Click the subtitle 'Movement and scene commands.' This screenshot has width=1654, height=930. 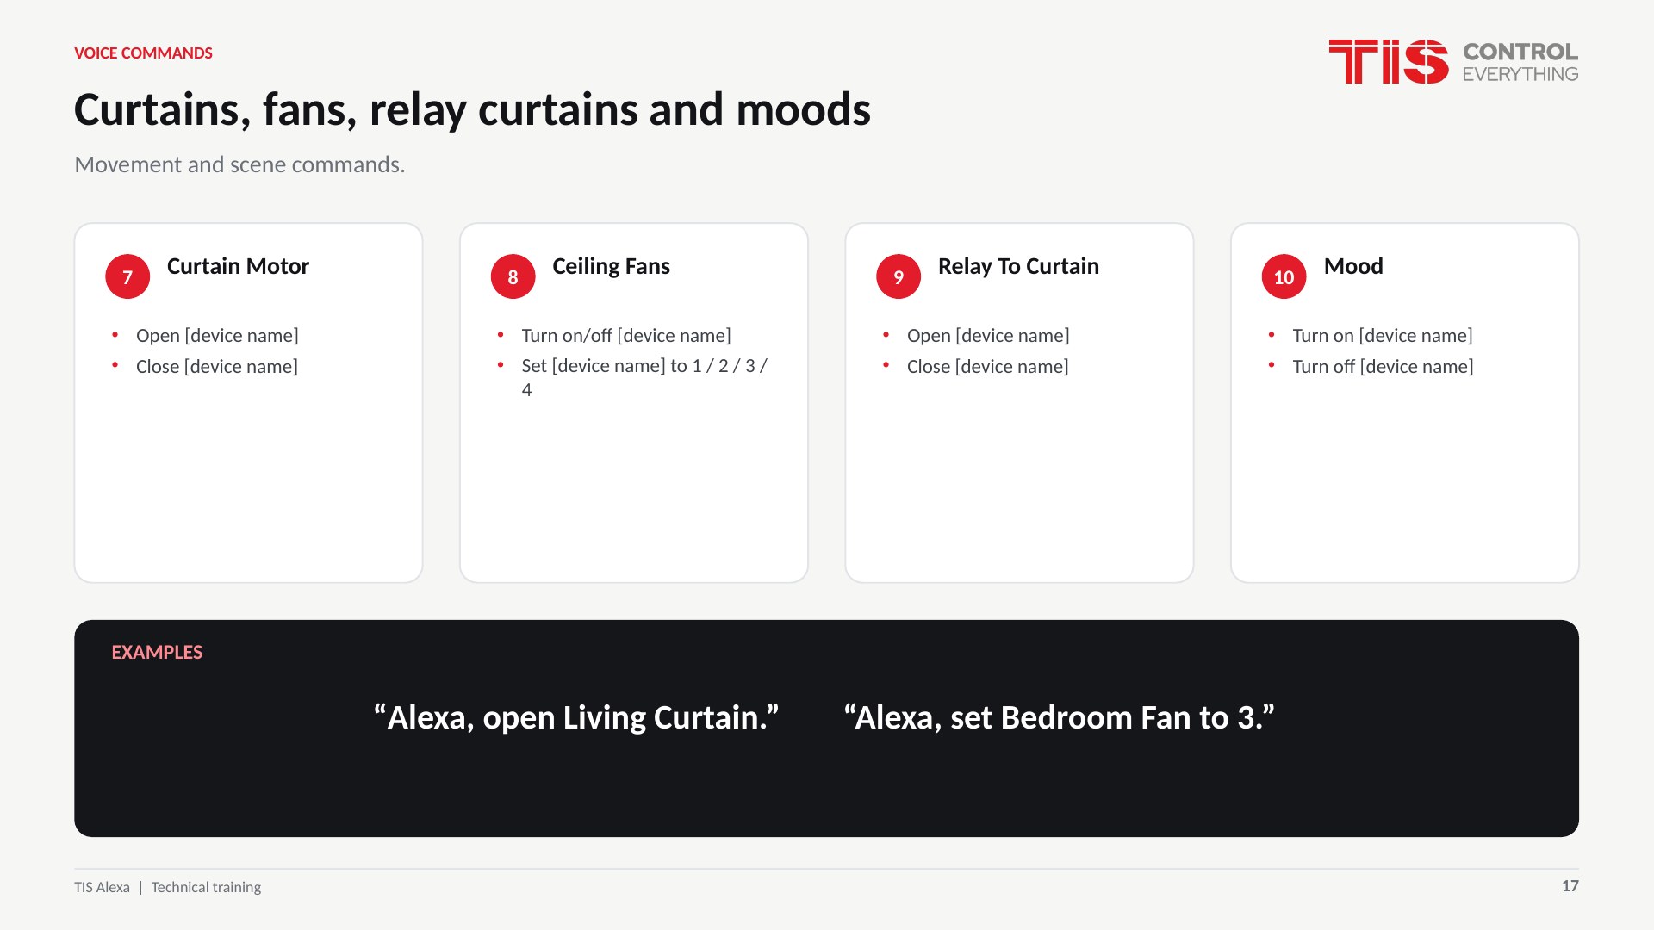coord(239,164)
